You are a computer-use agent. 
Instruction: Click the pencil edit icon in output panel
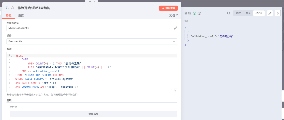pyautogui.click(x=270, y=13)
